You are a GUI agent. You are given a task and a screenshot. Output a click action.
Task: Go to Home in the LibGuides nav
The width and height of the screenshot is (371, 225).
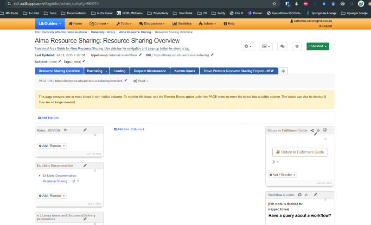coord(75,24)
